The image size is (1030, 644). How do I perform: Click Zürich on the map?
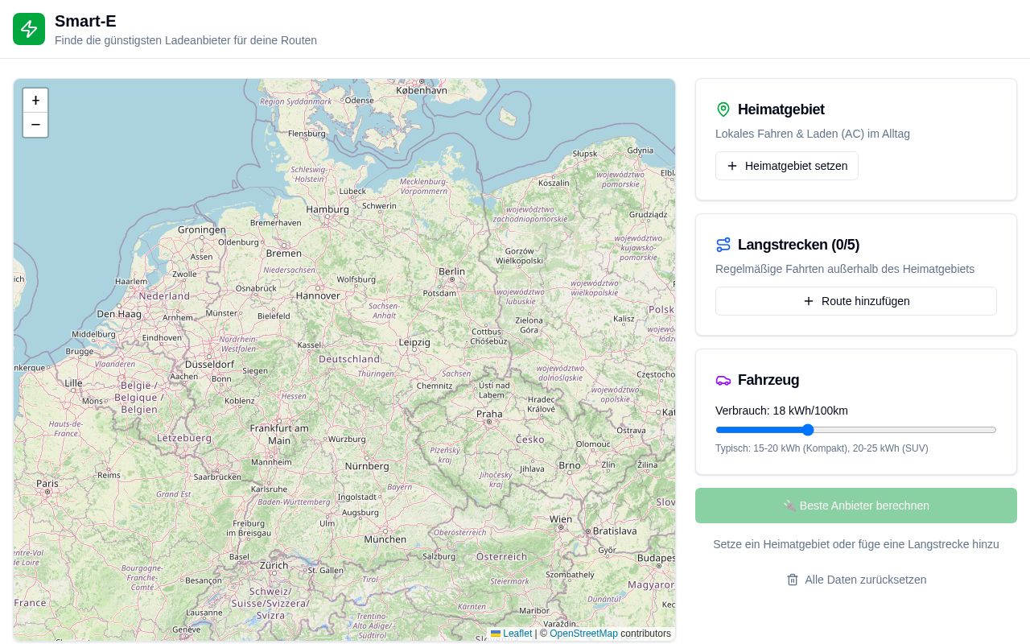click(274, 565)
